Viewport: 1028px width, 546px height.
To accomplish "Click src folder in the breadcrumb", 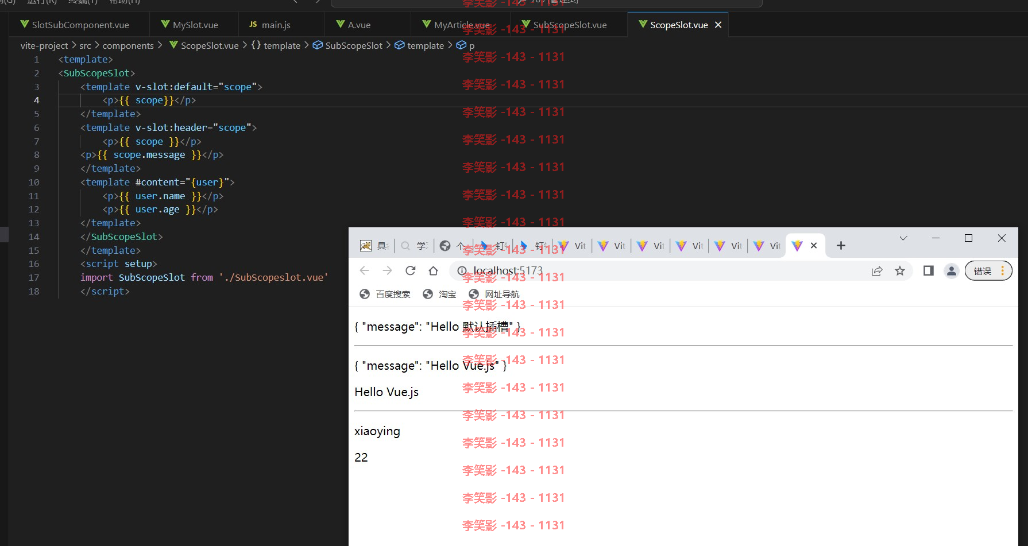I will tap(85, 45).
